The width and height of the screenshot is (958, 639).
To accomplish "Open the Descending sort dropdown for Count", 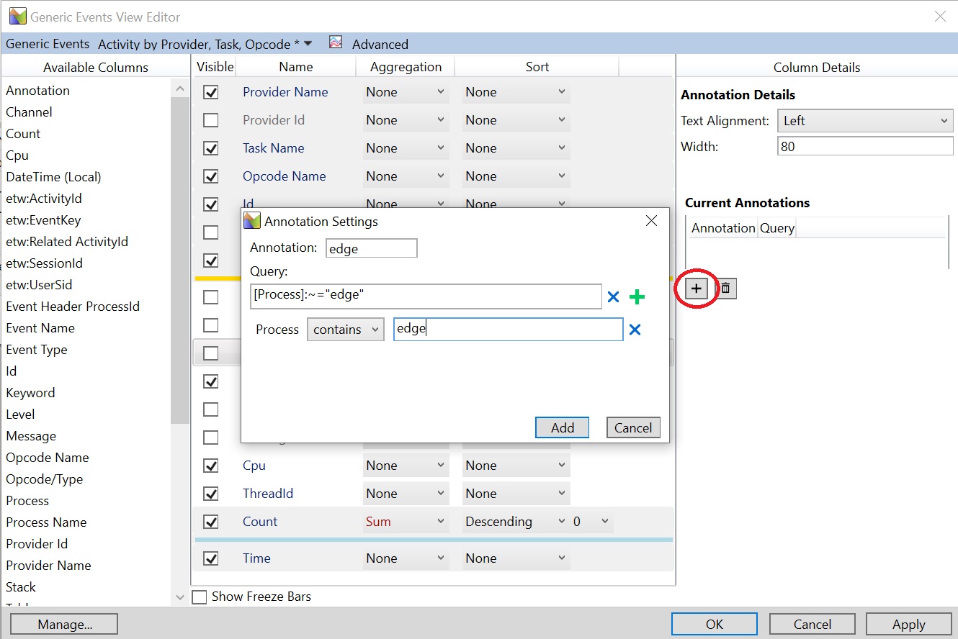I will pyautogui.click(x=515, y=522).
